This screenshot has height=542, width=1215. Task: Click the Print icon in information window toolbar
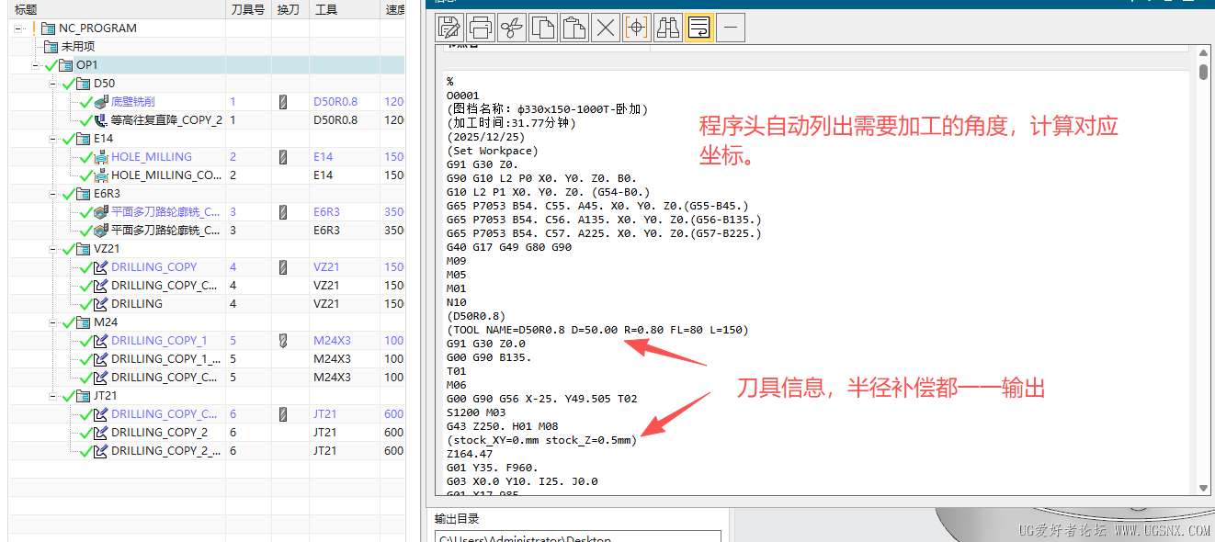[480, 28]
